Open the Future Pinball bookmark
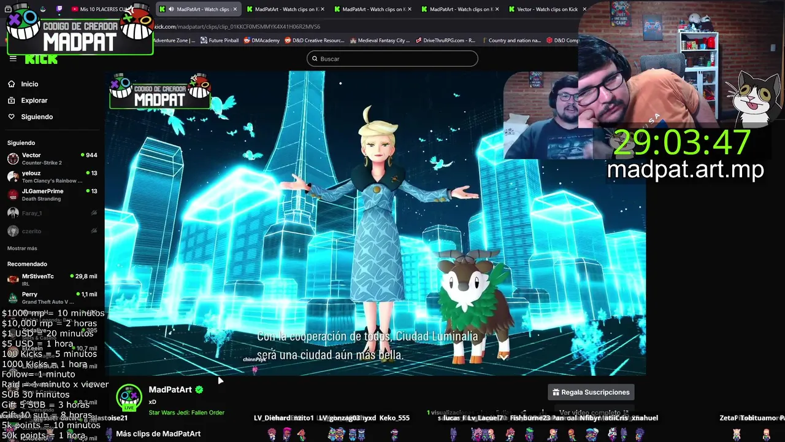Image resolution: width=785 pixels, height=442 pixels. [x=220, y=41]
